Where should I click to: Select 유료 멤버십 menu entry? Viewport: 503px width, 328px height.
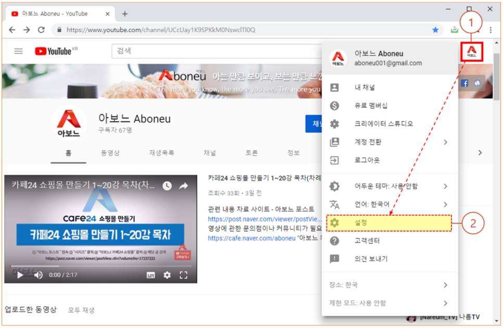(390, 106)
